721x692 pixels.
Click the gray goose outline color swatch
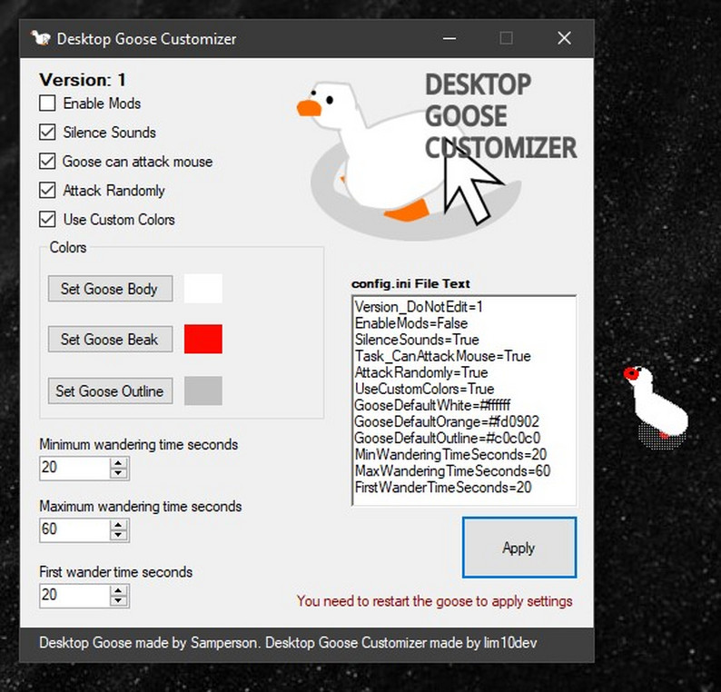[x=203, y=390]
